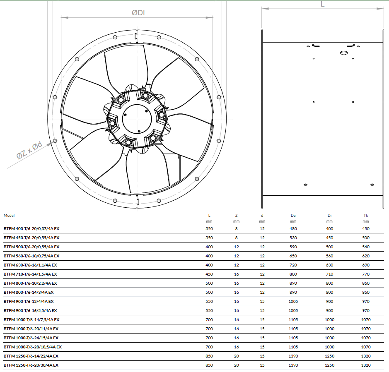Select model BTFM 400-T/6-20/0,37/4A EX

(x=31, y=228)
